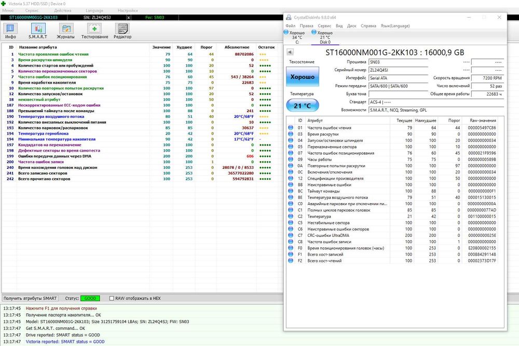Image resolution: width=519 pixels, height=346 pixels.
Task: Click log line Victoria reported: SMART status = GOOD
Action: tap(65, 342)
